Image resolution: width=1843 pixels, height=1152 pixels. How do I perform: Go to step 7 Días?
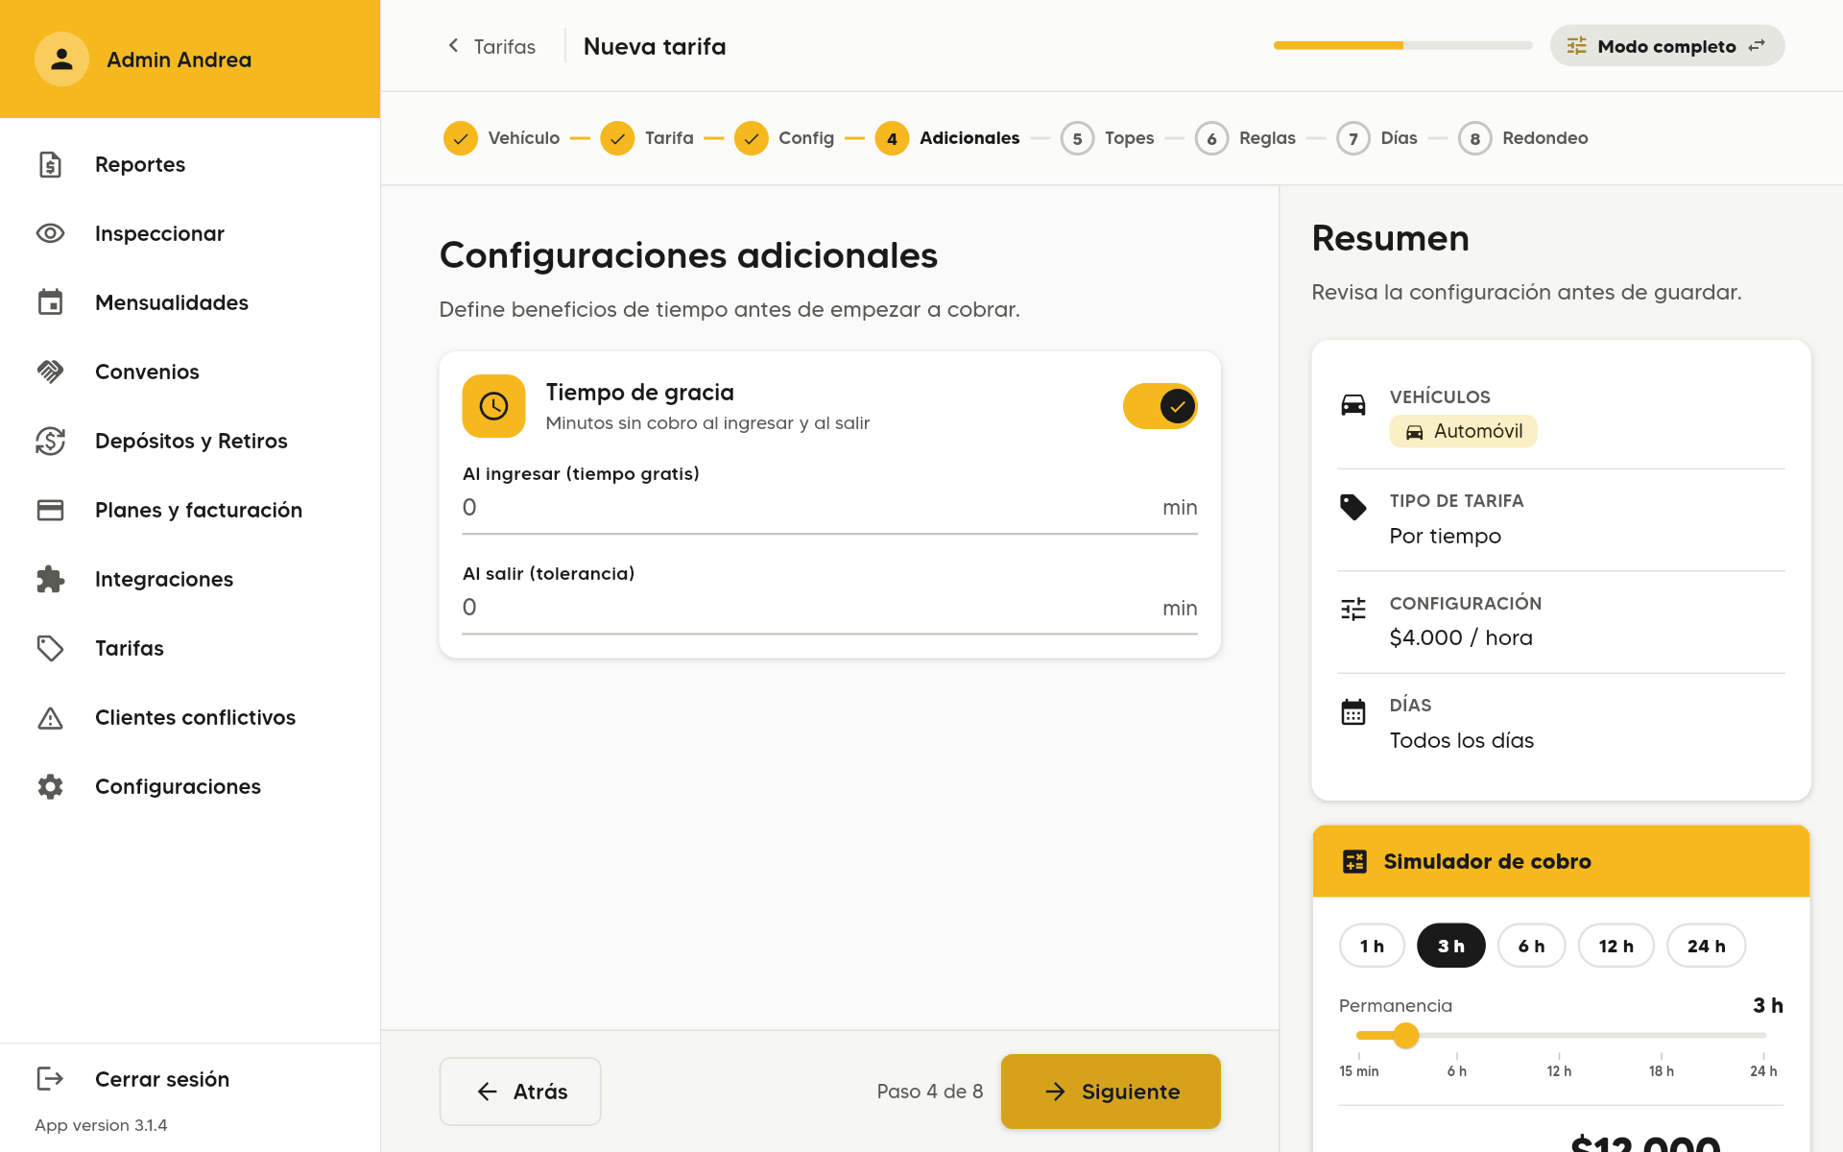1376,138
